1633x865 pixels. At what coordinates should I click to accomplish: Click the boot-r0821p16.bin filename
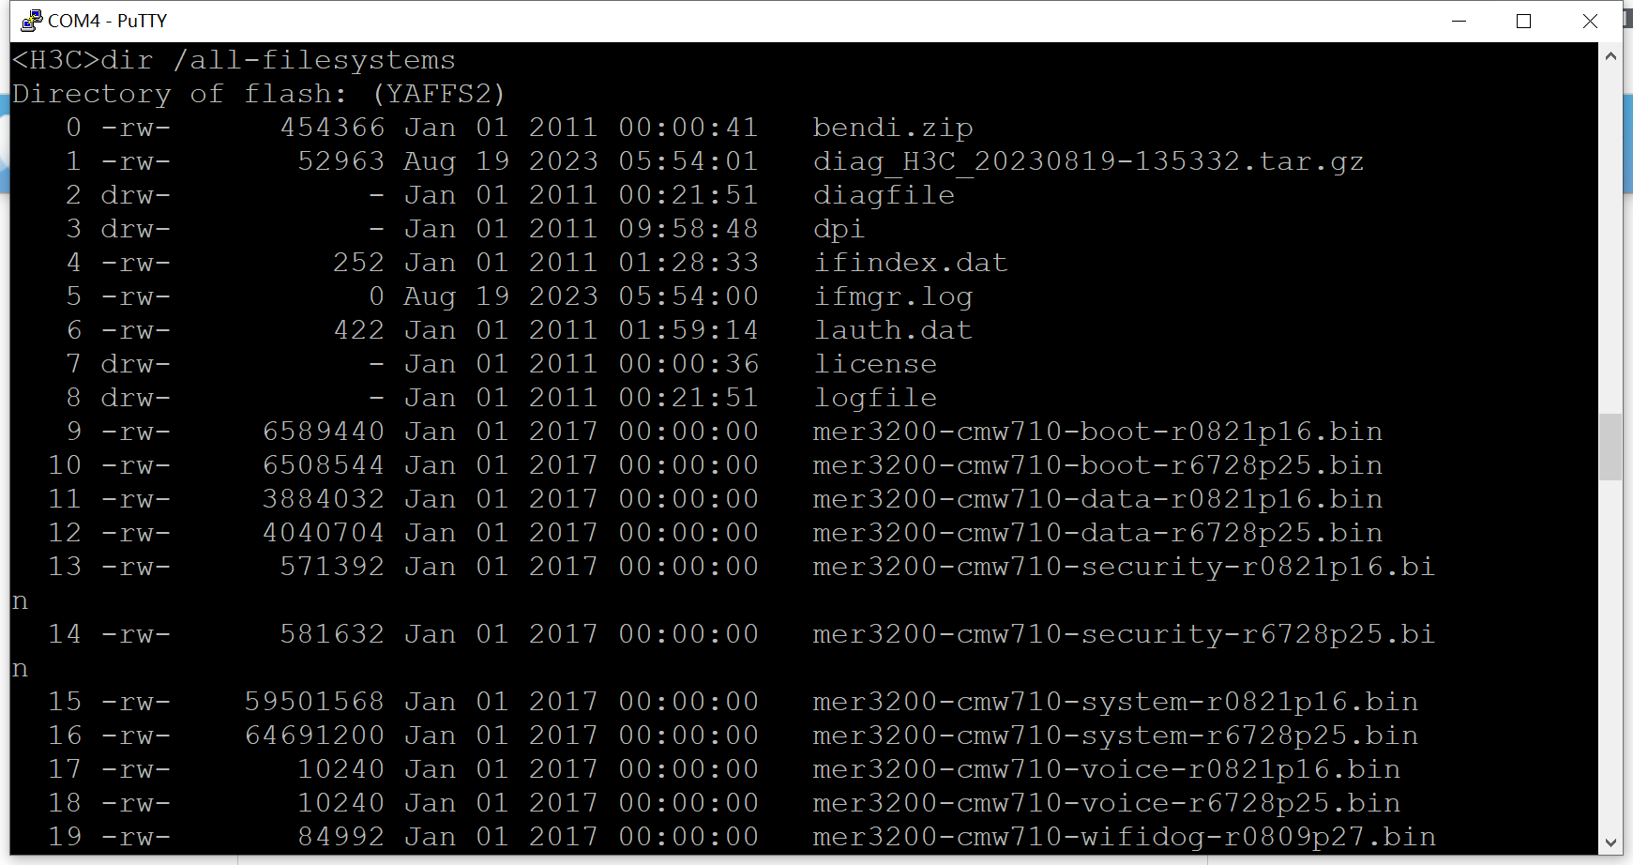[x=1097, y=432]
